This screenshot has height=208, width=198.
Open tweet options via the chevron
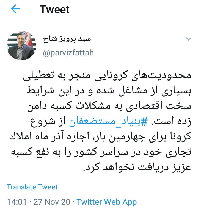click(189, 39)
